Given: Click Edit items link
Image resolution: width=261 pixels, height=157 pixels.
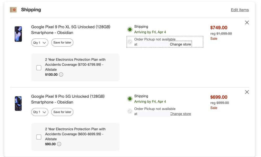Looking at the screenshot, I should point(240,10).
